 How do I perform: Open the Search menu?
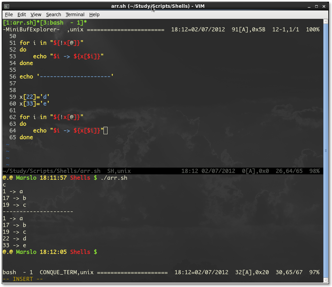(x=53, y=15)
